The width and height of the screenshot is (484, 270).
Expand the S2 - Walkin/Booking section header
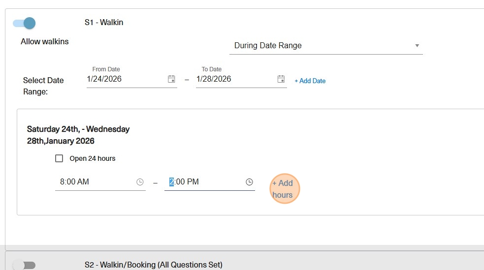pos(153,265)
